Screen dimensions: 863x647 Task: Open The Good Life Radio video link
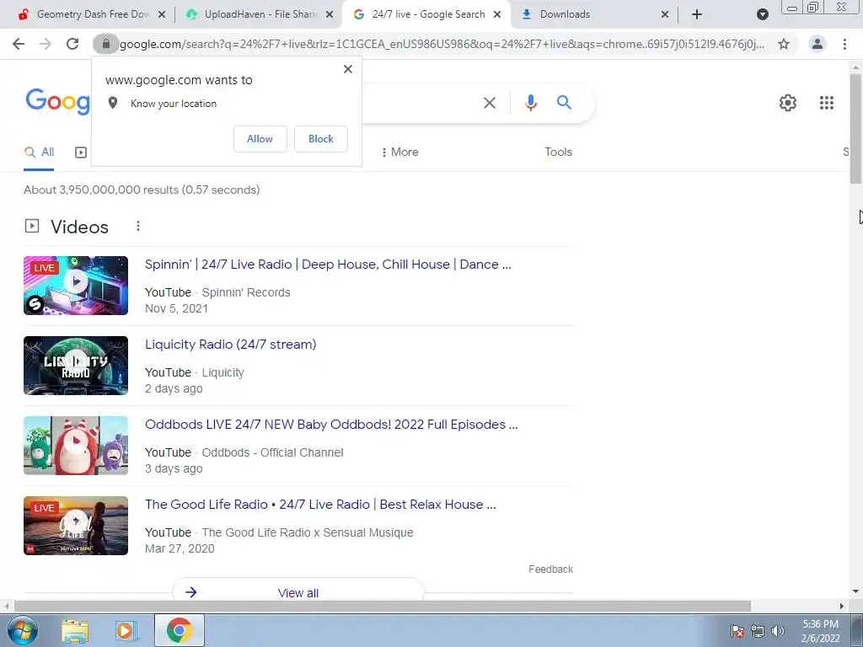(320, 505)
